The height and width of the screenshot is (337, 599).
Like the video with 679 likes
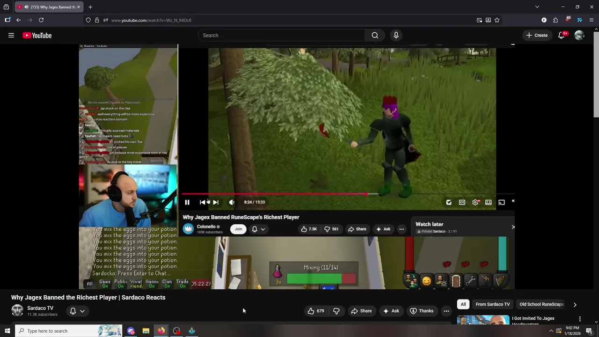[316, 311]
